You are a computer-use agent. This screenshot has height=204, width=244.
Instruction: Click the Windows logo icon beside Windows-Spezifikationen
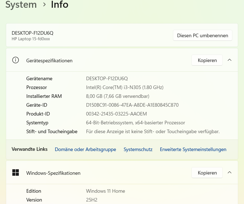(15, 173)
